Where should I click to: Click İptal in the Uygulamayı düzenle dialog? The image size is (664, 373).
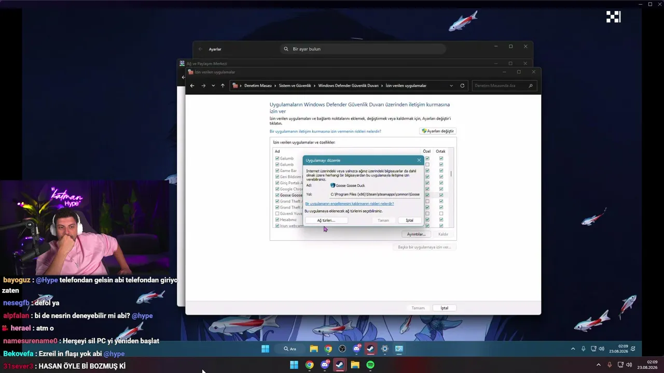click(409, 220)
